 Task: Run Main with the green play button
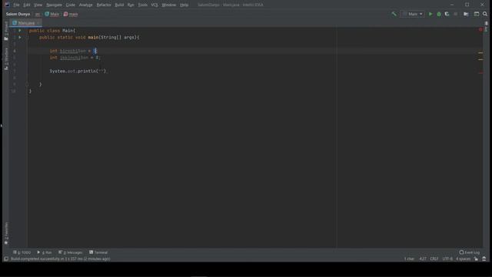pos(430,14)
